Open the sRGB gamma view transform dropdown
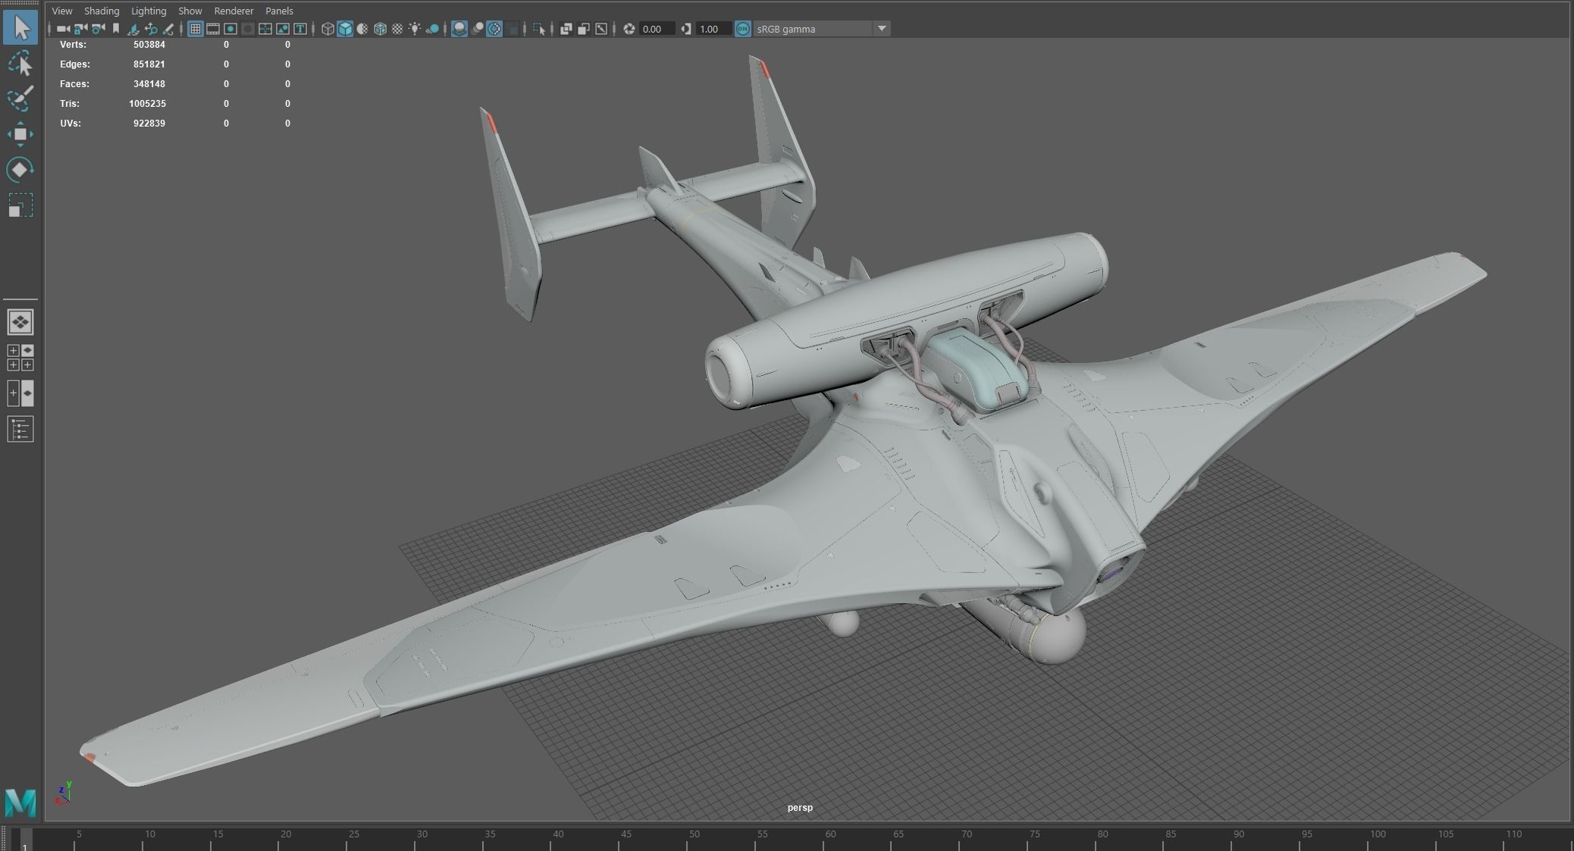The image size is (1574, 851). pos(882,29)
